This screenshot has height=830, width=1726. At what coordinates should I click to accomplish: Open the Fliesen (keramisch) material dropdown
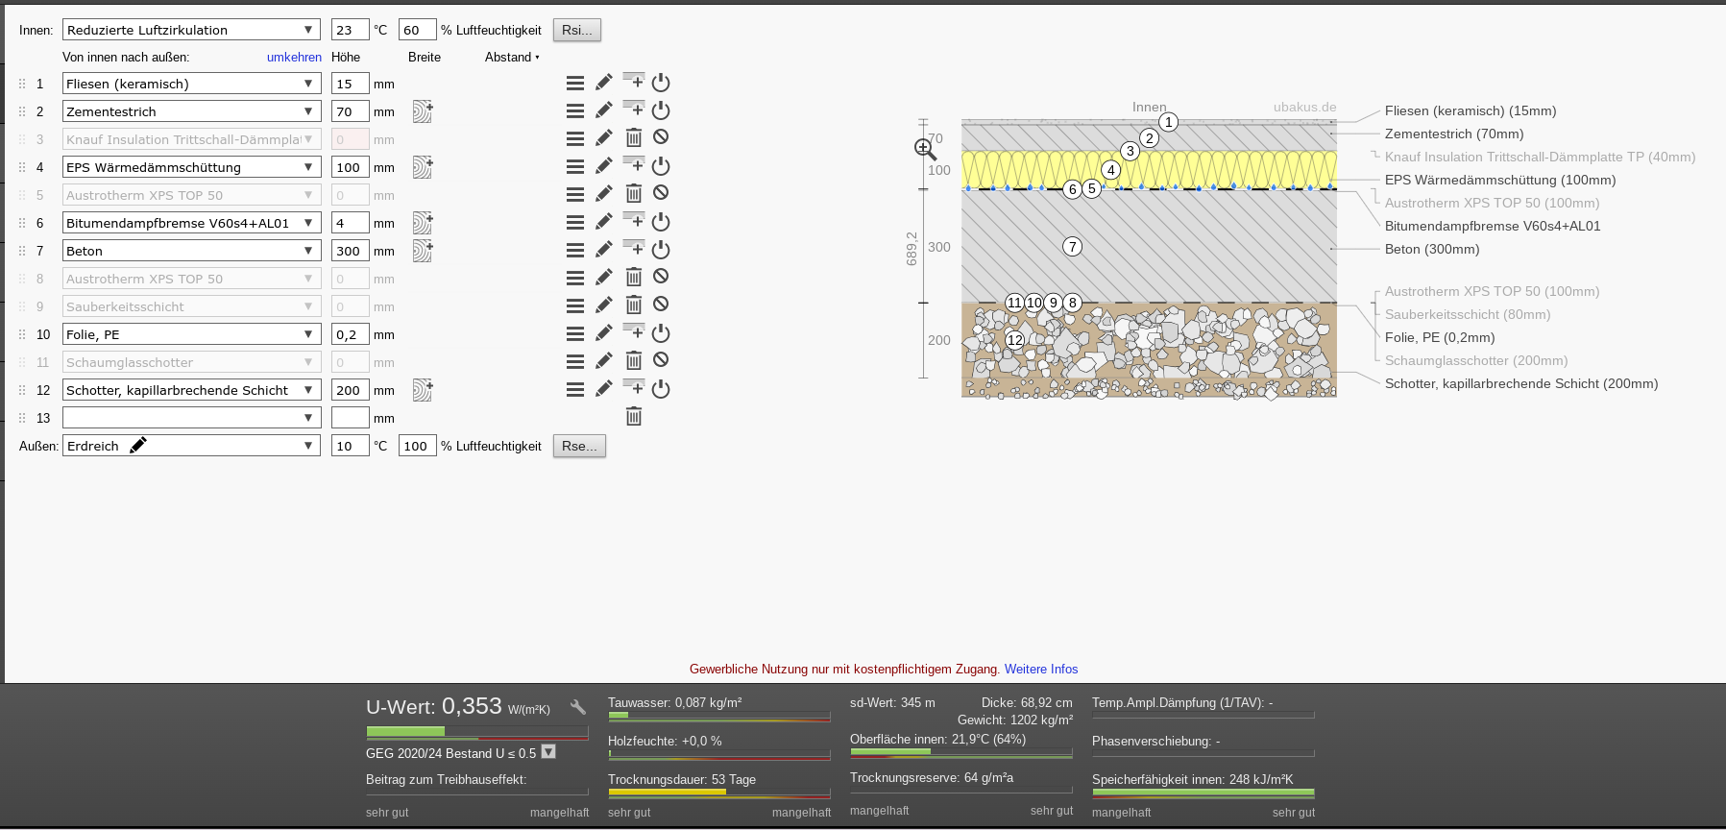tap(192, 84)
